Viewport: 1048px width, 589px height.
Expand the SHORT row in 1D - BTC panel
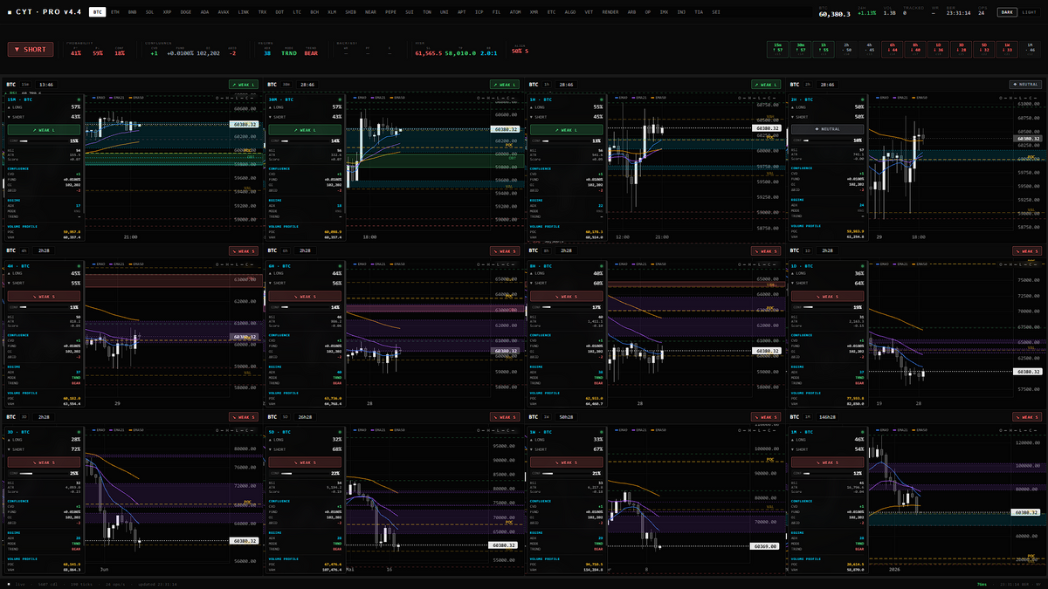(826, 282)
